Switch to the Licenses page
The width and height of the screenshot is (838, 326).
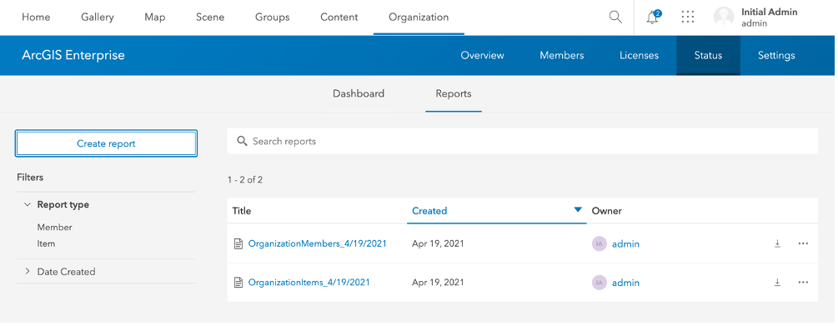tap(639, 56)
